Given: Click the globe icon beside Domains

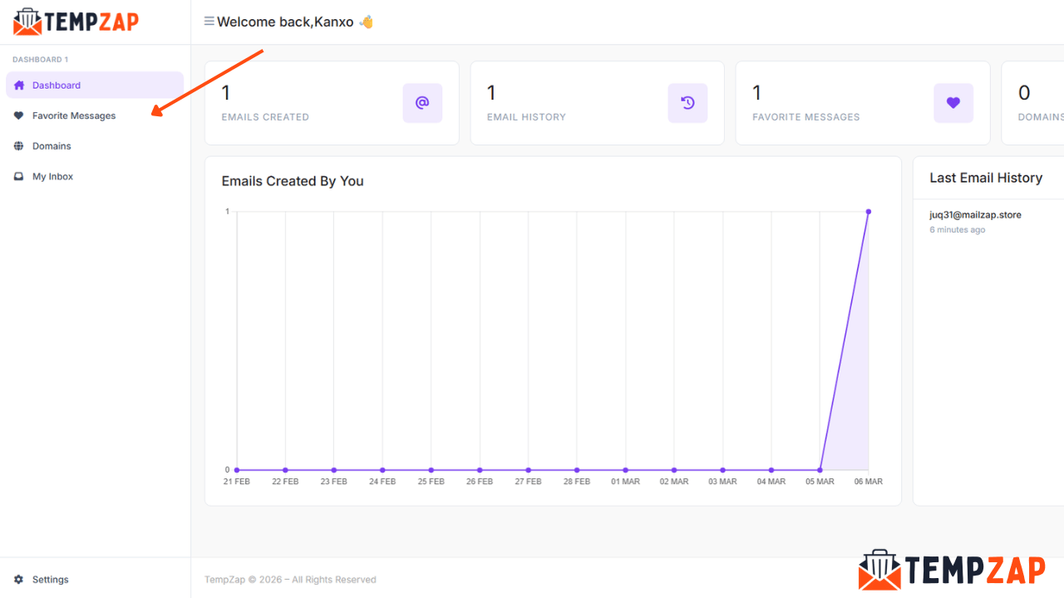Looking at the screenshot, I should point(19,146).
